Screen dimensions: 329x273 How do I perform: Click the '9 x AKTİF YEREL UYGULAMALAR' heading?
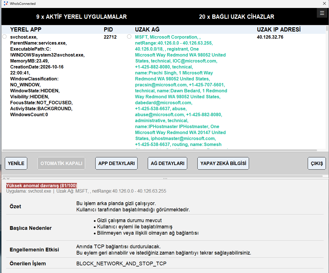(x=81, y=16)
